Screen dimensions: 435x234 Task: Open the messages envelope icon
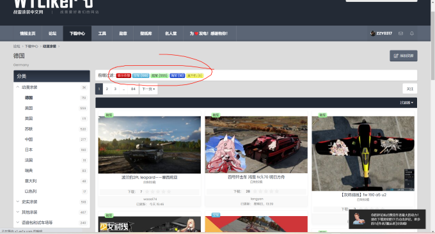pos(400,33)
